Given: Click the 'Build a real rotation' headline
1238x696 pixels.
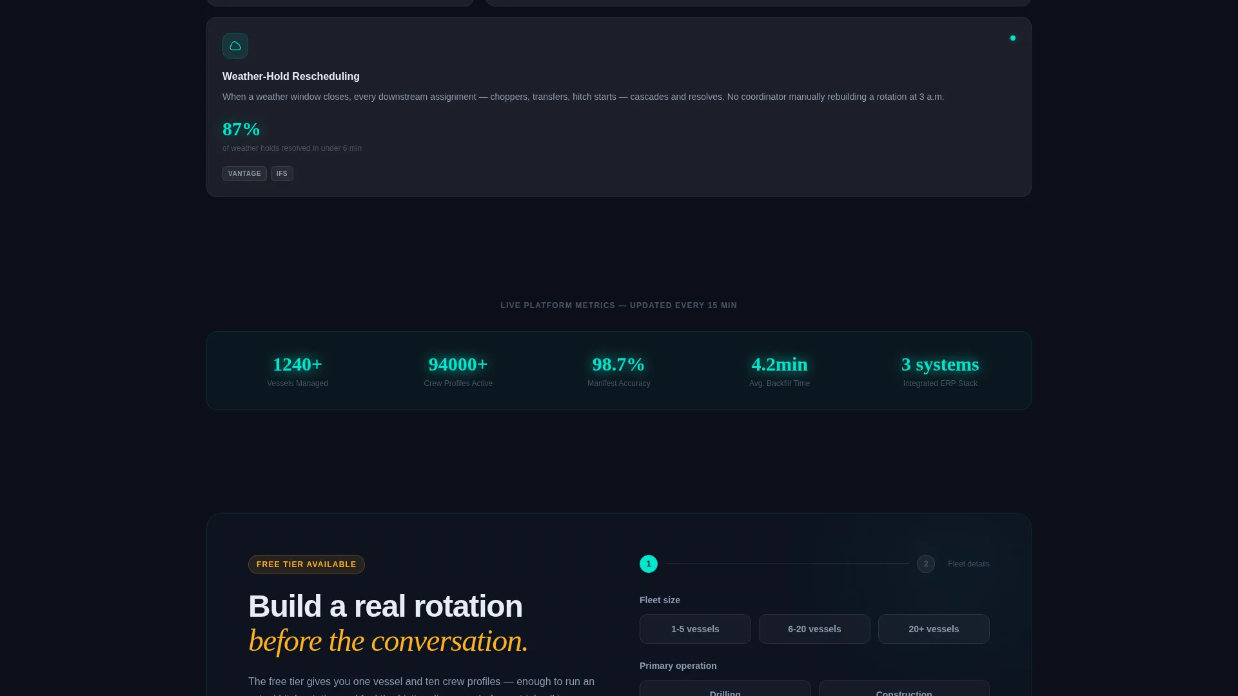Looking at the screenshot, I should point(386,606).
